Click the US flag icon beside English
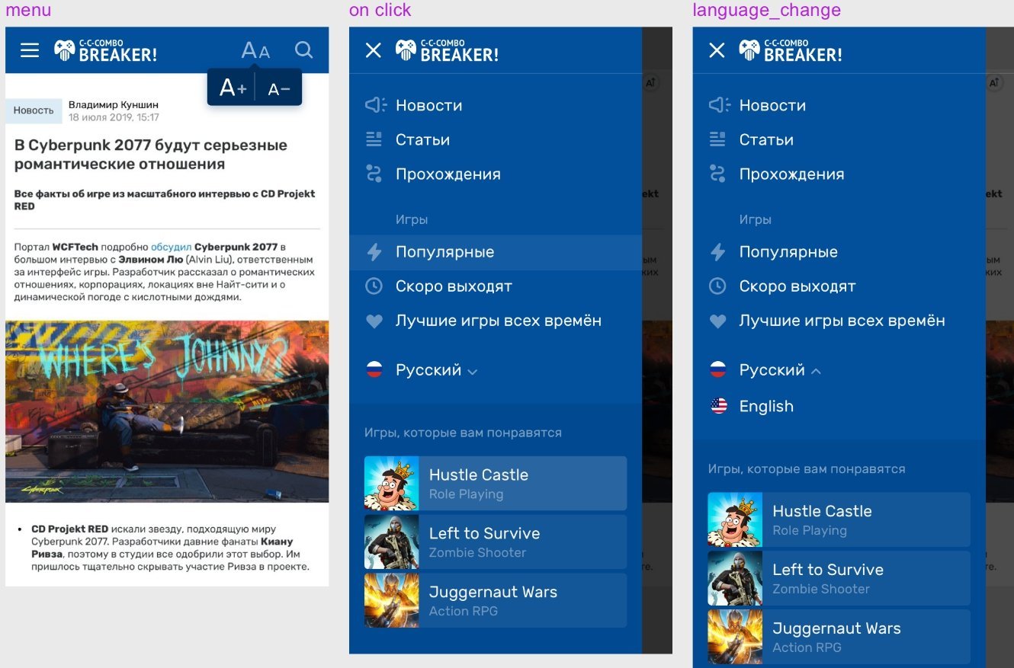 click(718, 406)
